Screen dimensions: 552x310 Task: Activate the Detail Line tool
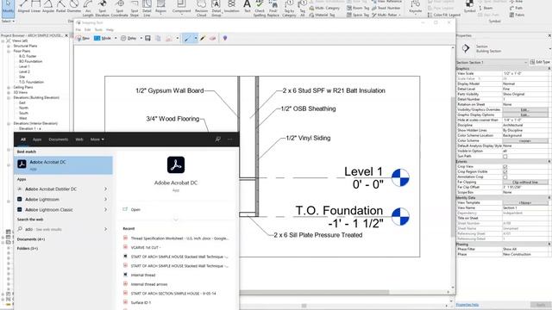(147, 9)
